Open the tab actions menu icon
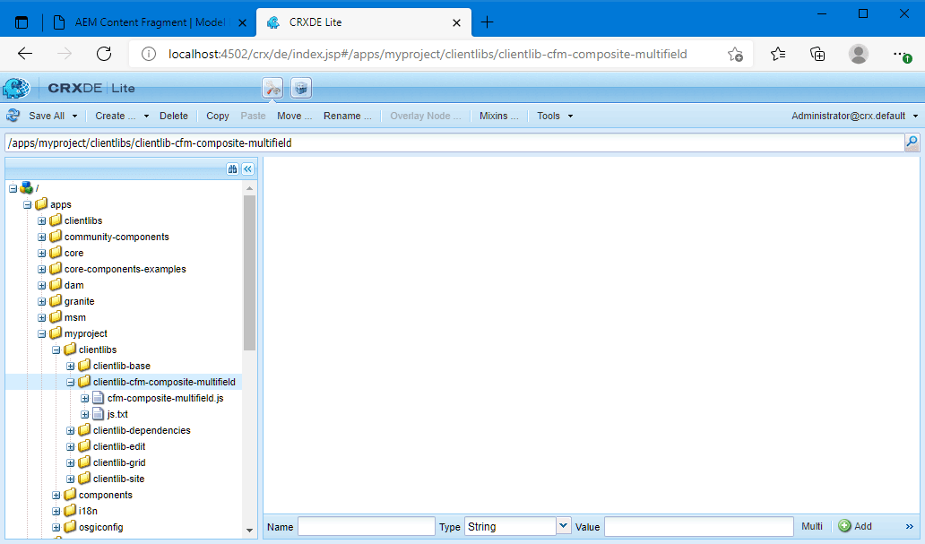 click(x=22, y=22)
